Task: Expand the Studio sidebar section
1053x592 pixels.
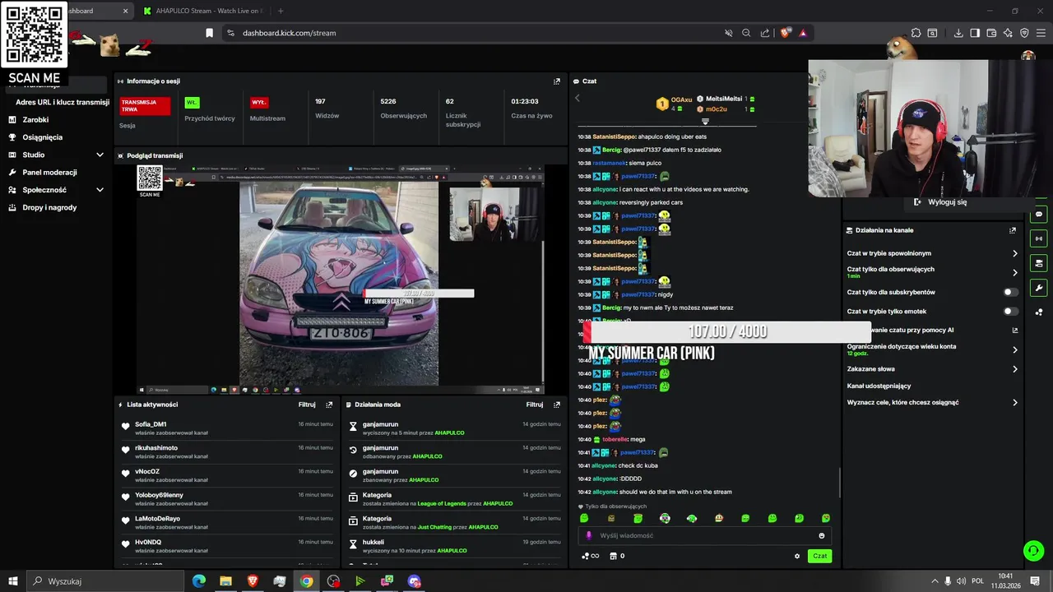Action: point(100,155)
